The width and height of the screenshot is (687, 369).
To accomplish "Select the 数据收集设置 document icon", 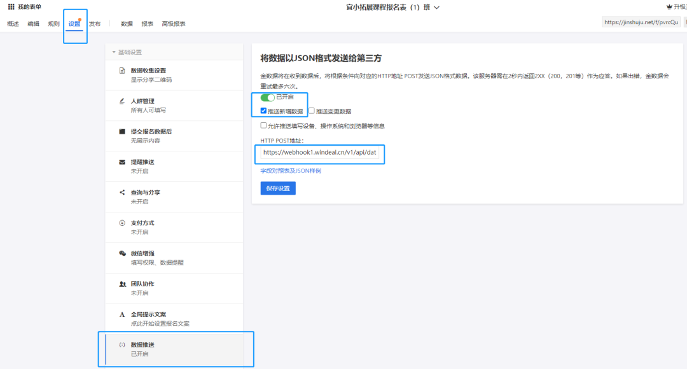I will point(122,71).
